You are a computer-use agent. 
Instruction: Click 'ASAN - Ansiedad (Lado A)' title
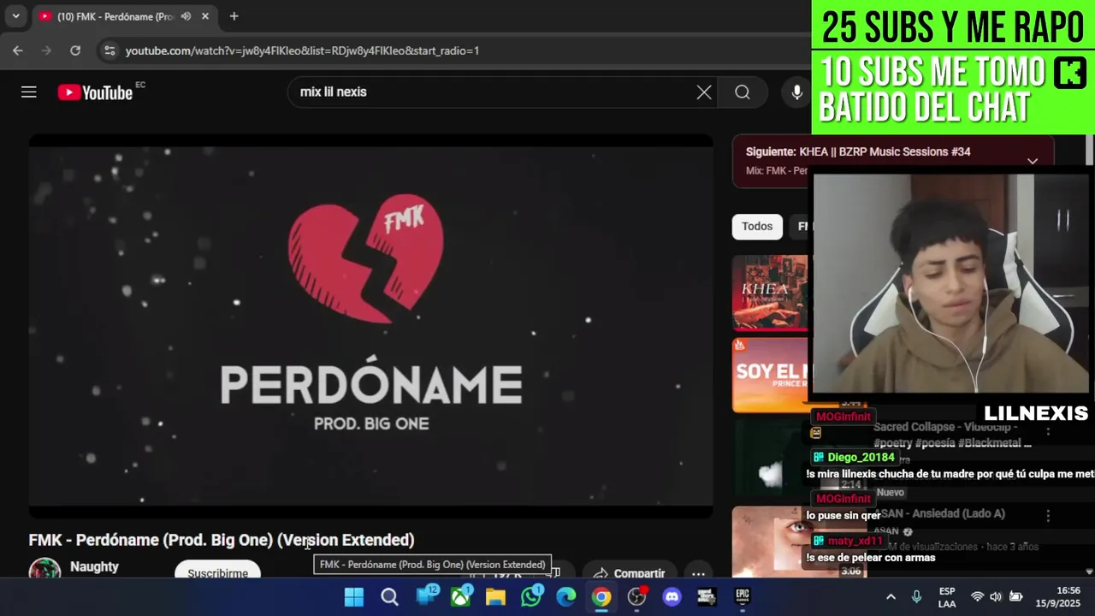[939, 513]
